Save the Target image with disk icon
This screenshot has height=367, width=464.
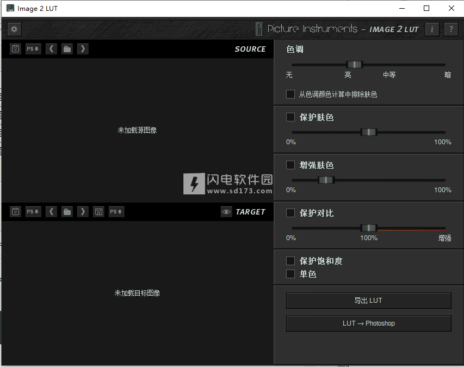coord(99,211)
